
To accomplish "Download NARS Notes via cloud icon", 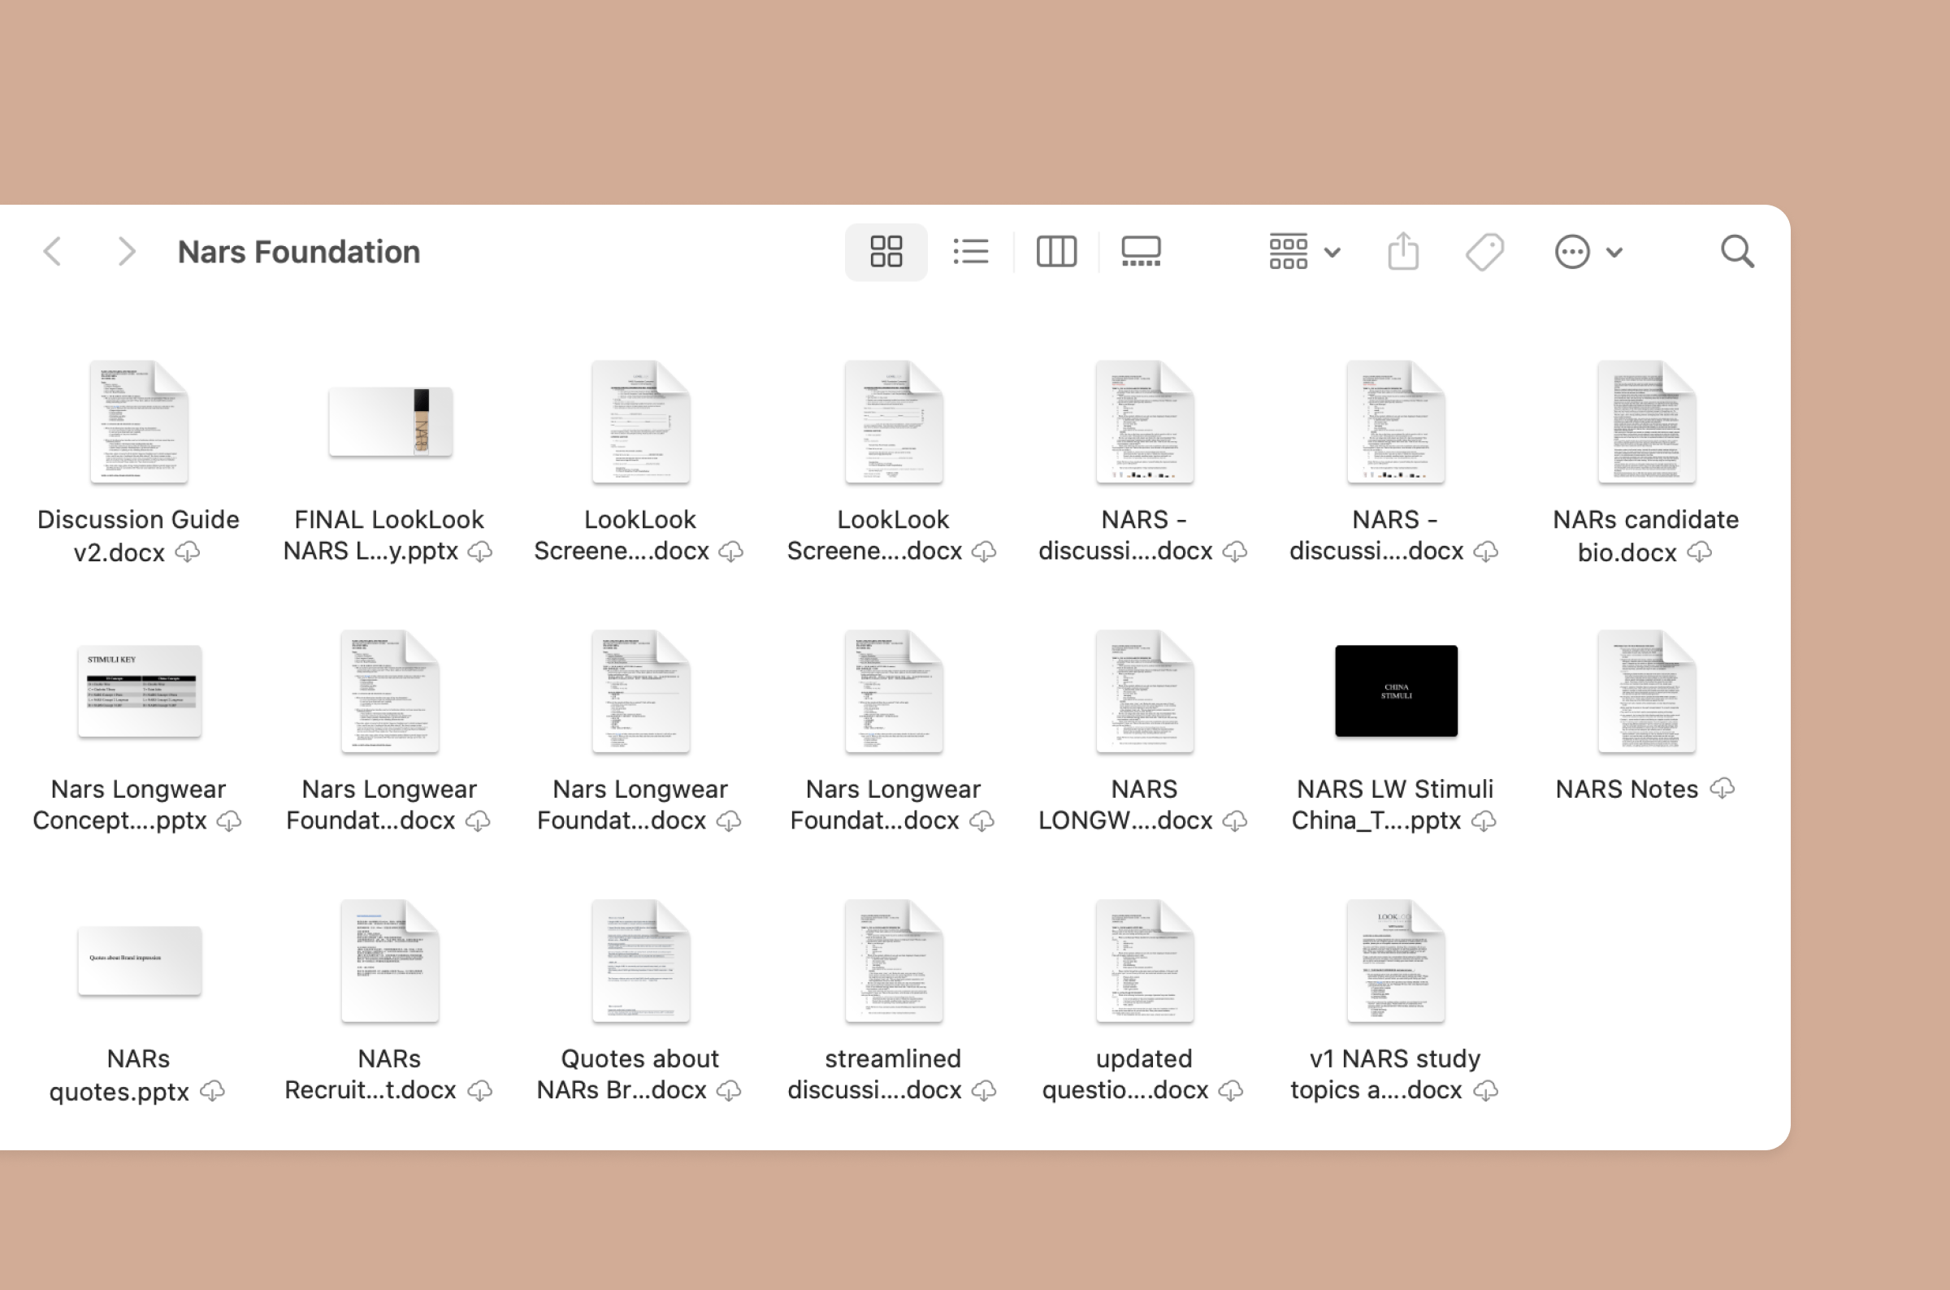I will [x=1722, y=789].
